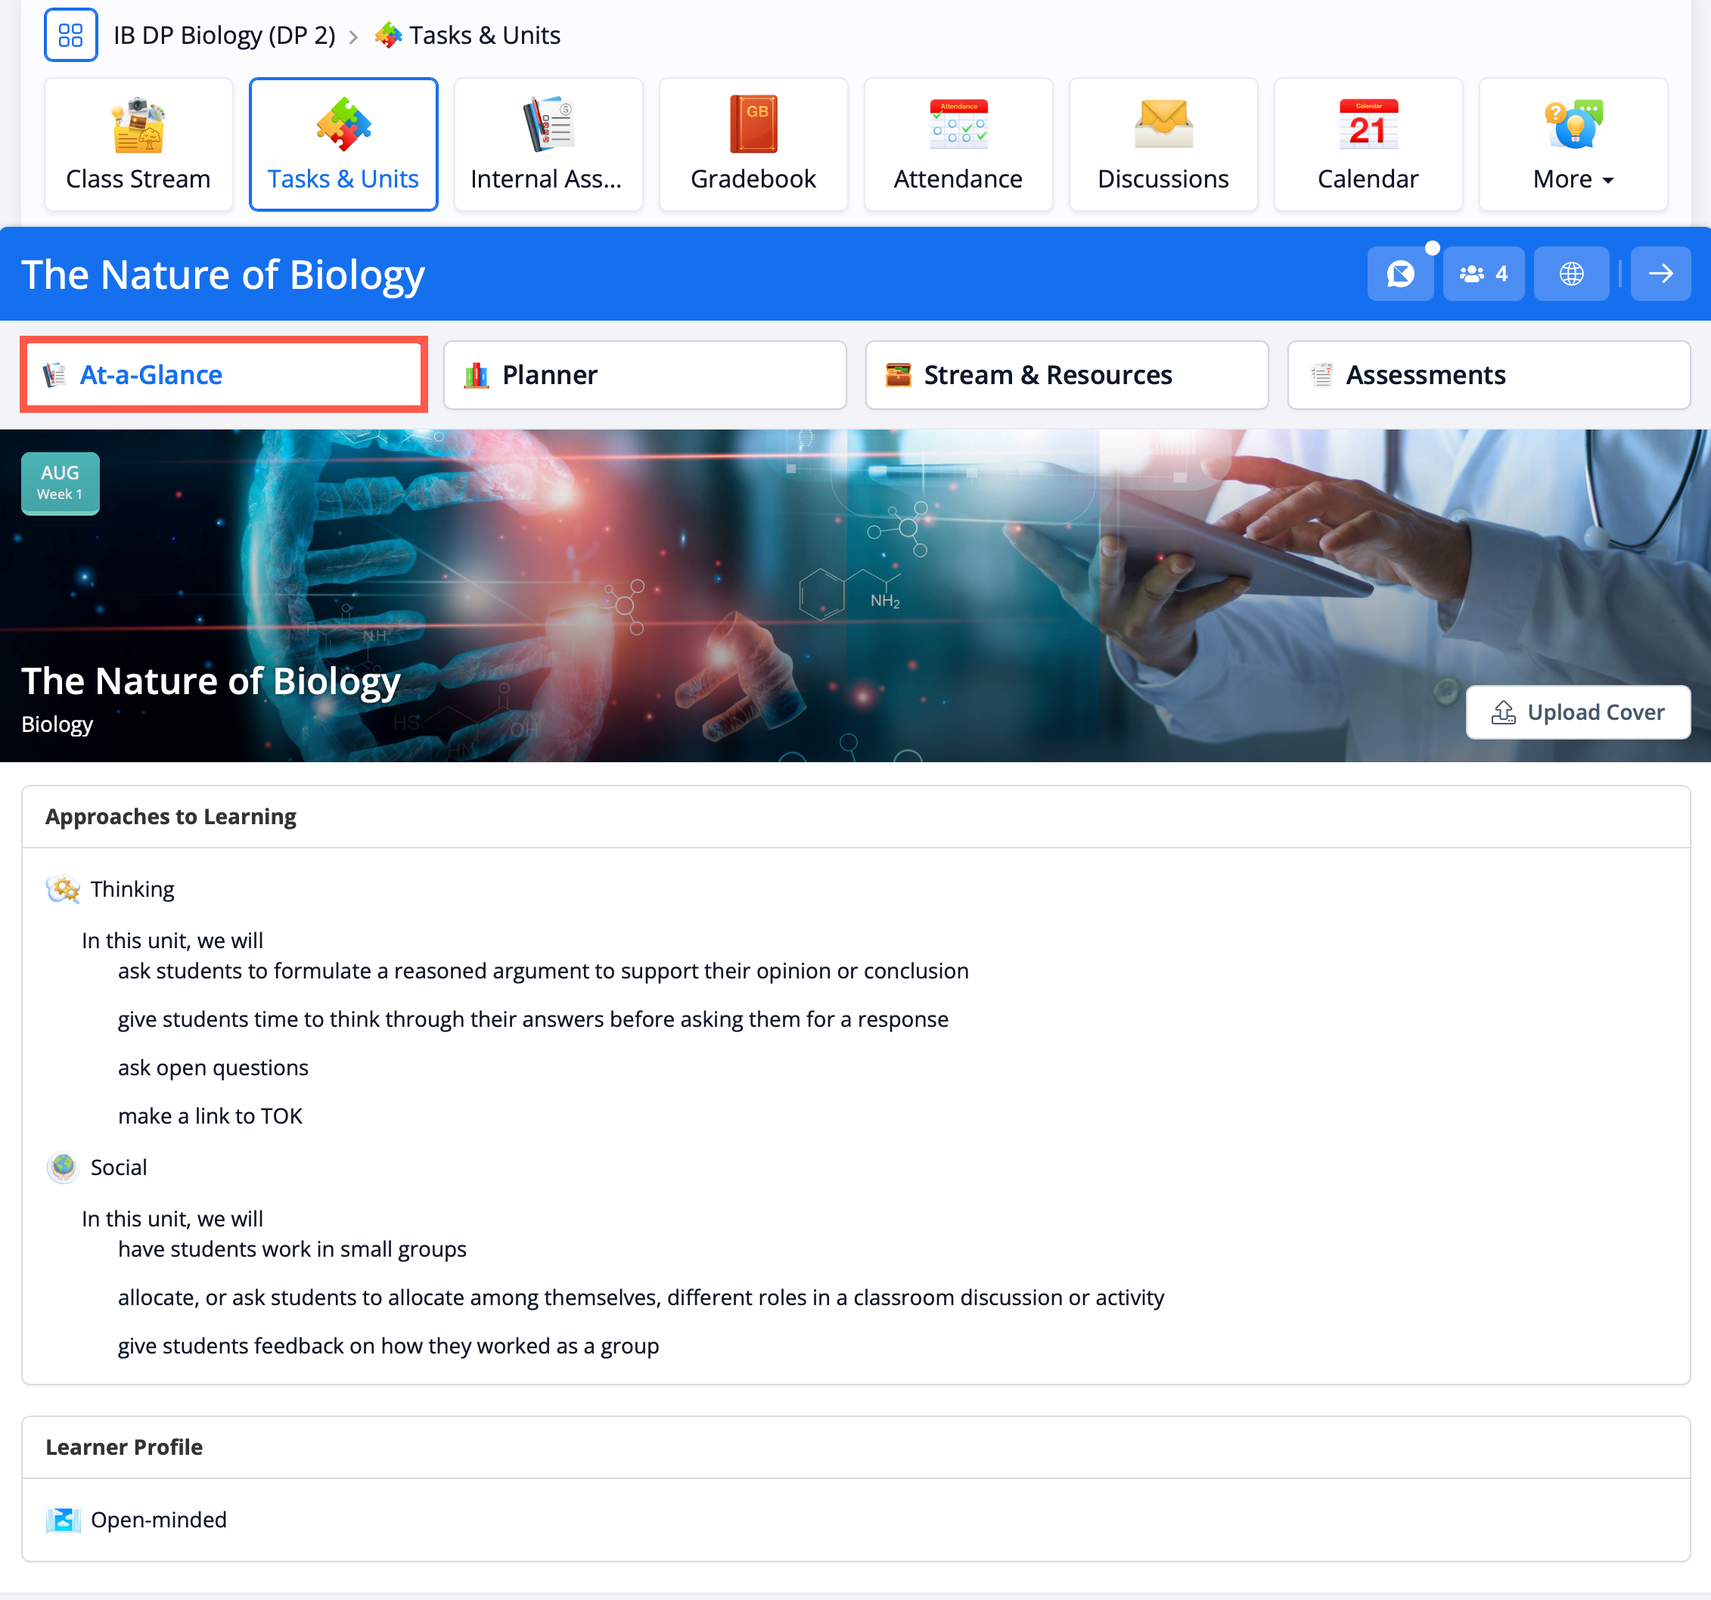Image resolution: width=1711 pixels, height=1600 pixels.
Task: Go to Attendance
Action: (958, 144)
